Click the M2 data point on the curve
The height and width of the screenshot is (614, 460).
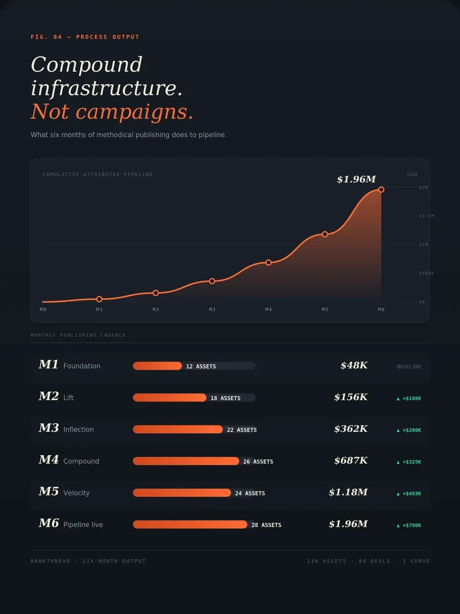coord(156,293)
